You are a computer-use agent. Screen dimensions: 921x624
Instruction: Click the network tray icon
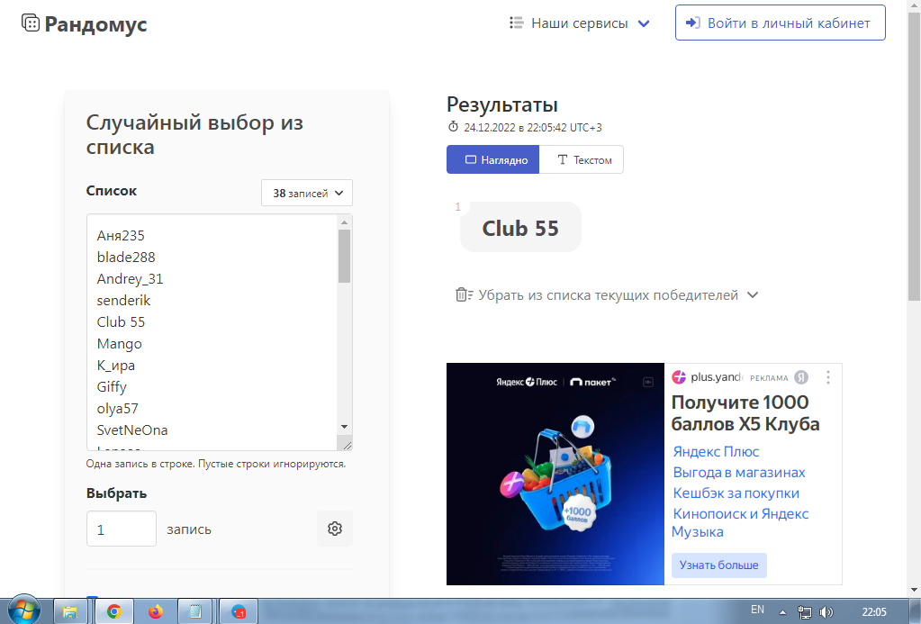coord(805,612)
